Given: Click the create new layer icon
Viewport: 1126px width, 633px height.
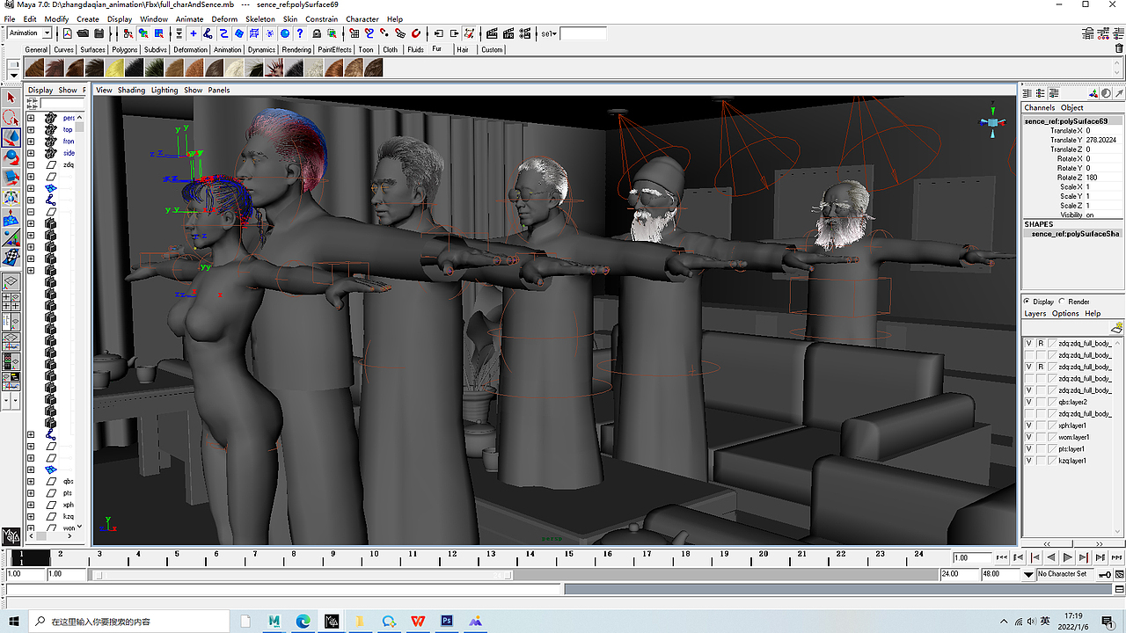Looking at the screenshot, I should point(1117,328).
